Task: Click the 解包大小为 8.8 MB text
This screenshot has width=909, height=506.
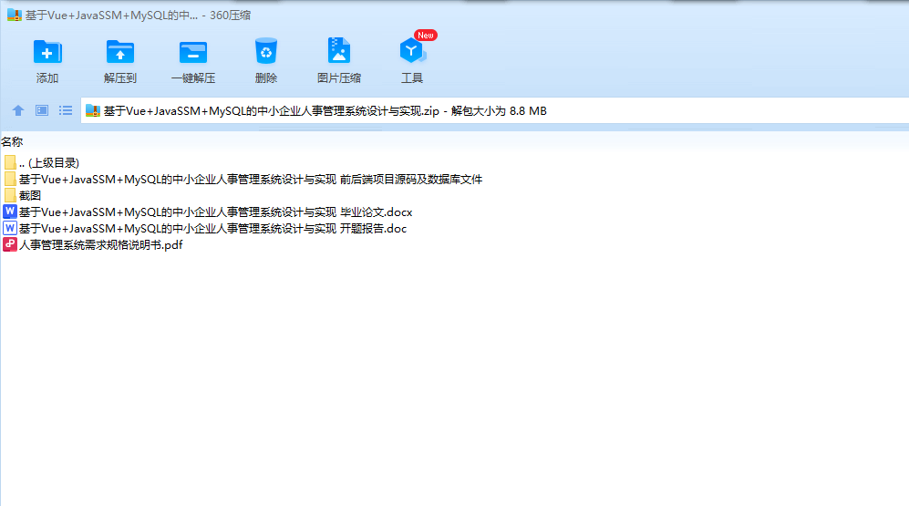Action: [499, 110]
